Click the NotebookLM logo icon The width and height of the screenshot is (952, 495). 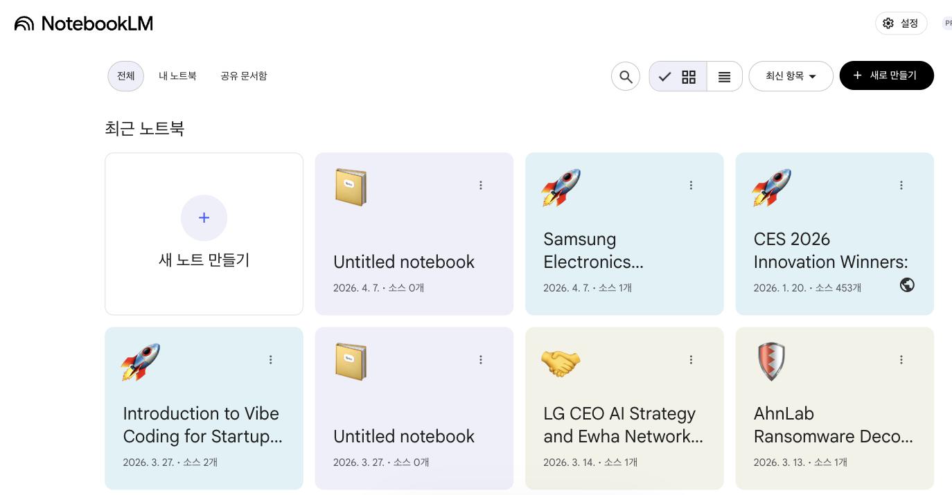click(23, 23)
